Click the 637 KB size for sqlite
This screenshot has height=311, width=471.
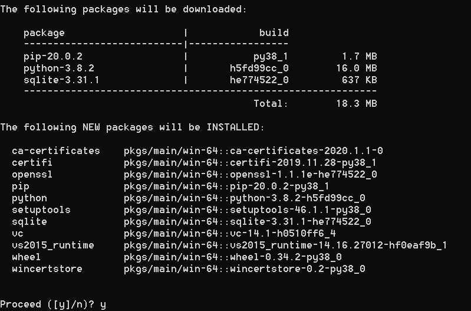(x=359, y=80)
